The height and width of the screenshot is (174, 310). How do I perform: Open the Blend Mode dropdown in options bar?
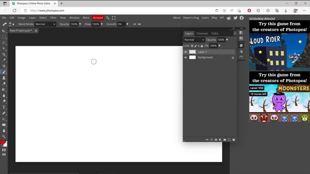pos(46,24)
